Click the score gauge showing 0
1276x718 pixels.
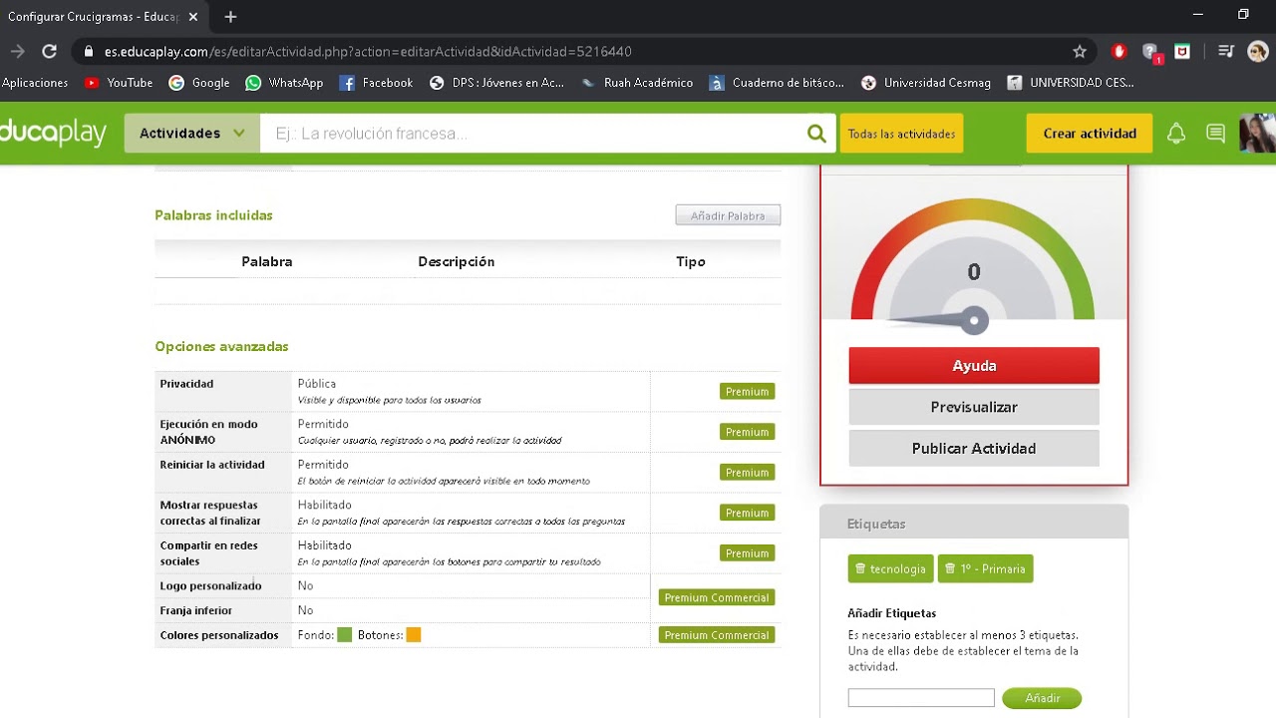[973, 264]
